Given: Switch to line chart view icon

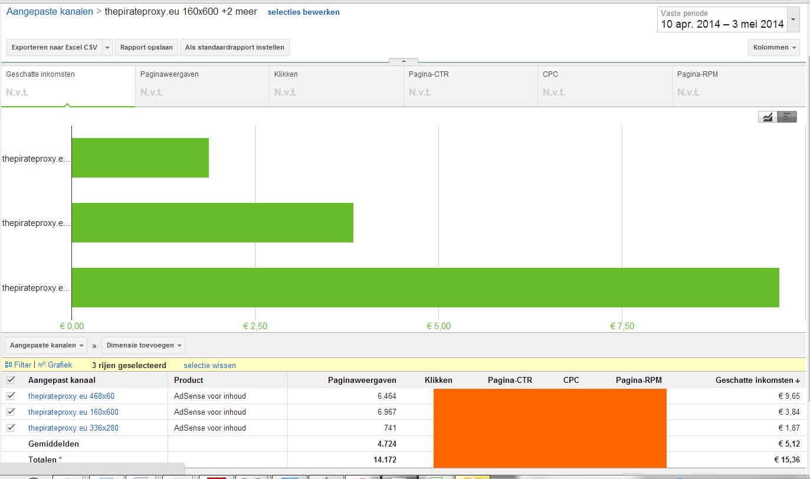Looking at the screenshot, I should [768, 117].
